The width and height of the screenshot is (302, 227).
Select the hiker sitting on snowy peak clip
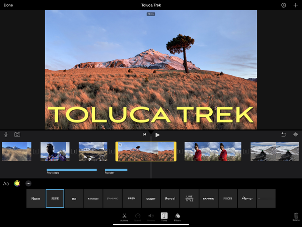coord(275,152)
